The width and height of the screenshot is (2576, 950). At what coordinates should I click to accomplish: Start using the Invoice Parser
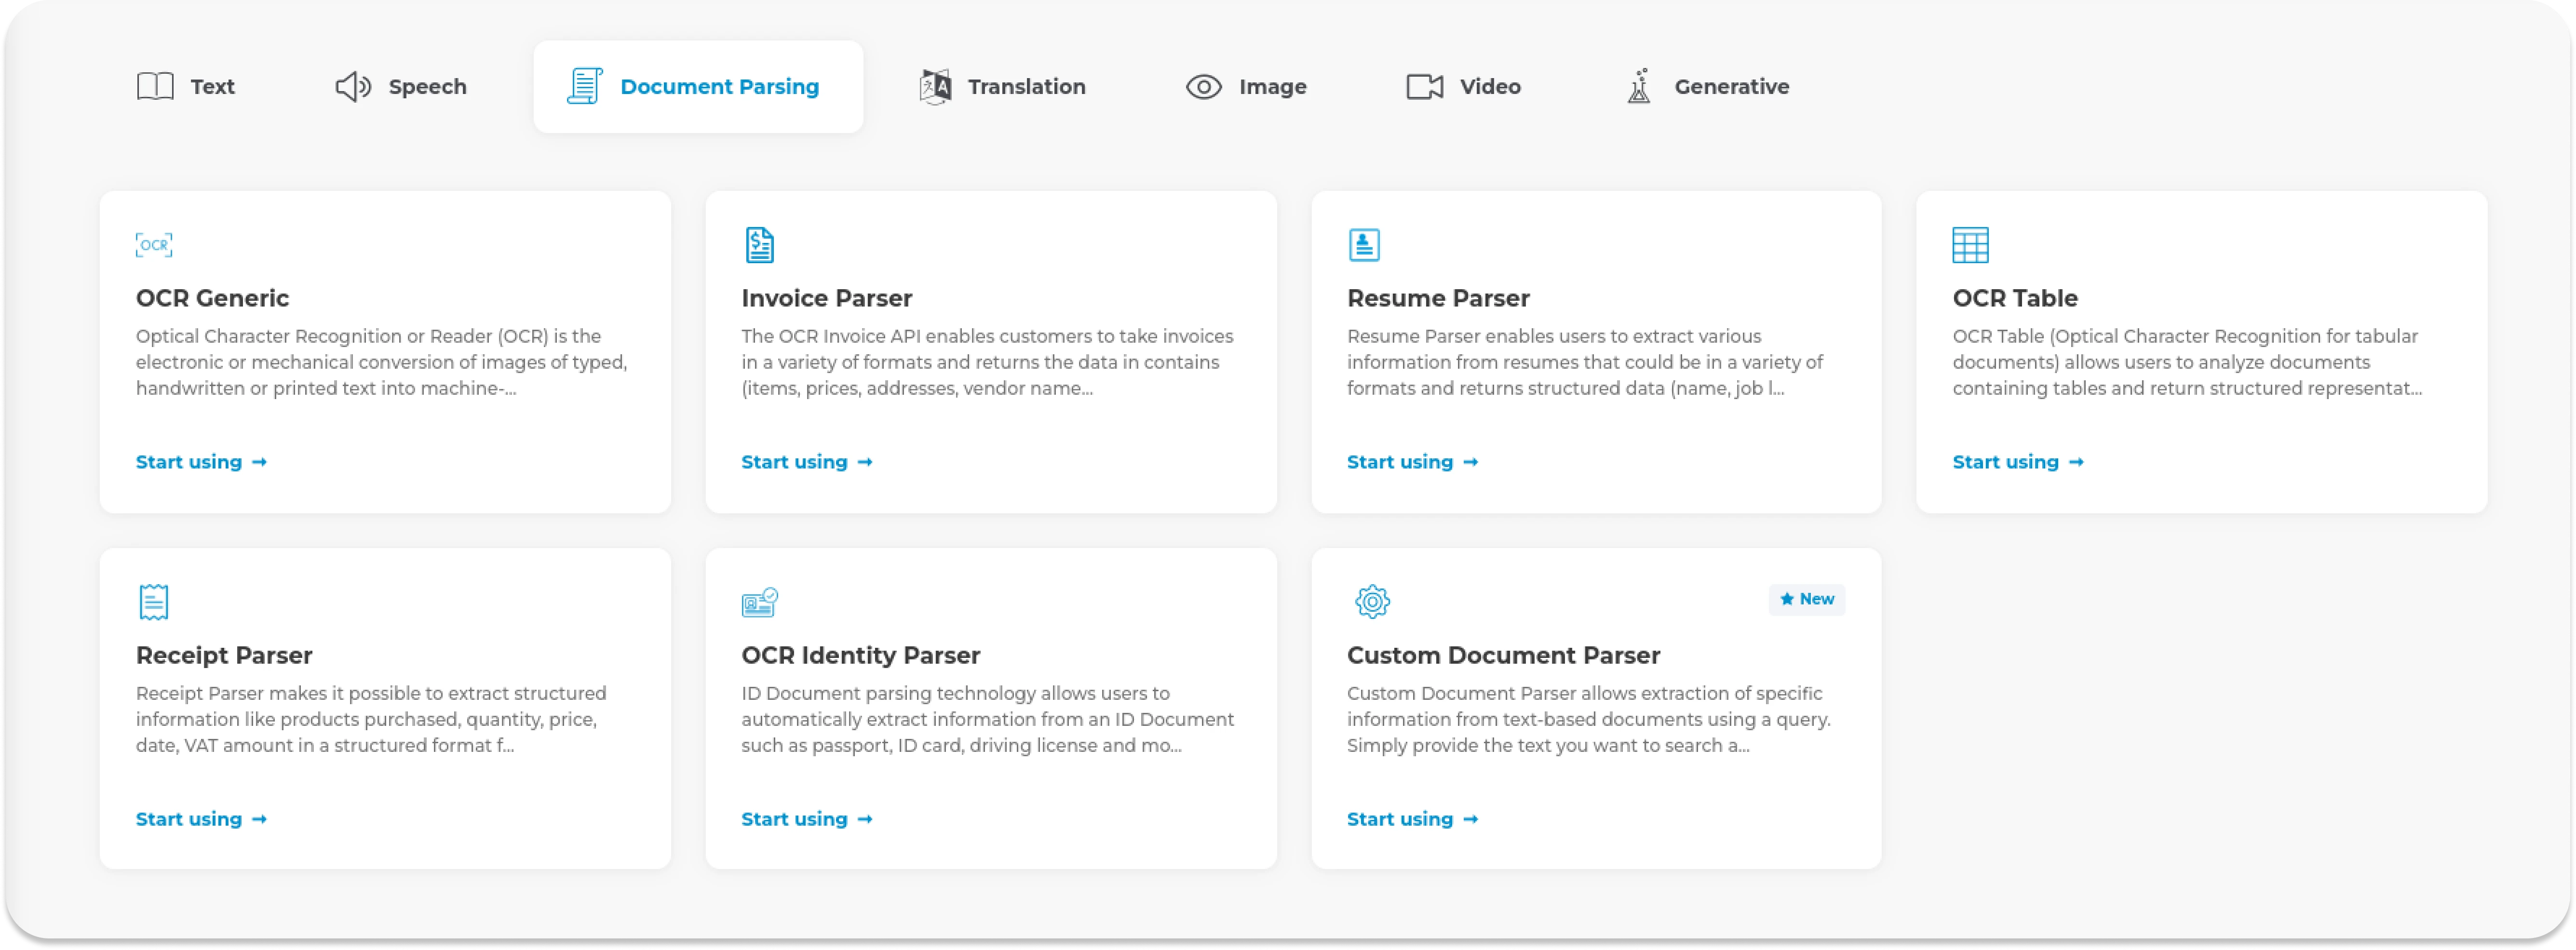coord(806,461)
